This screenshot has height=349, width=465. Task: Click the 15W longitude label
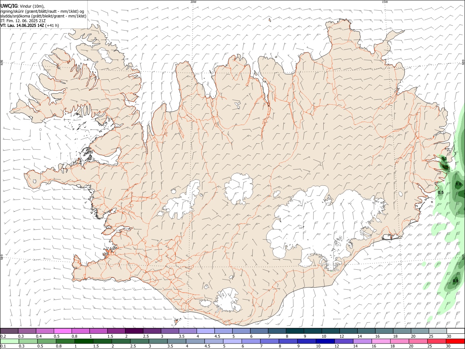(x=385, y=2)
